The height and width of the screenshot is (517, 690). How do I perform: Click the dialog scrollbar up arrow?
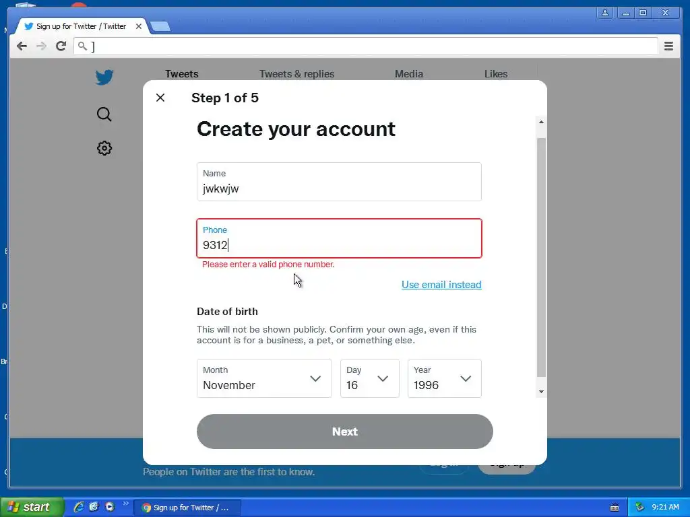pyautogui.click(x=541, y=122)
